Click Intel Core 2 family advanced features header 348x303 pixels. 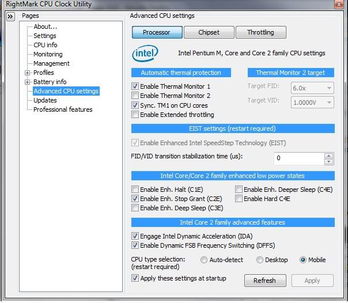233,222
